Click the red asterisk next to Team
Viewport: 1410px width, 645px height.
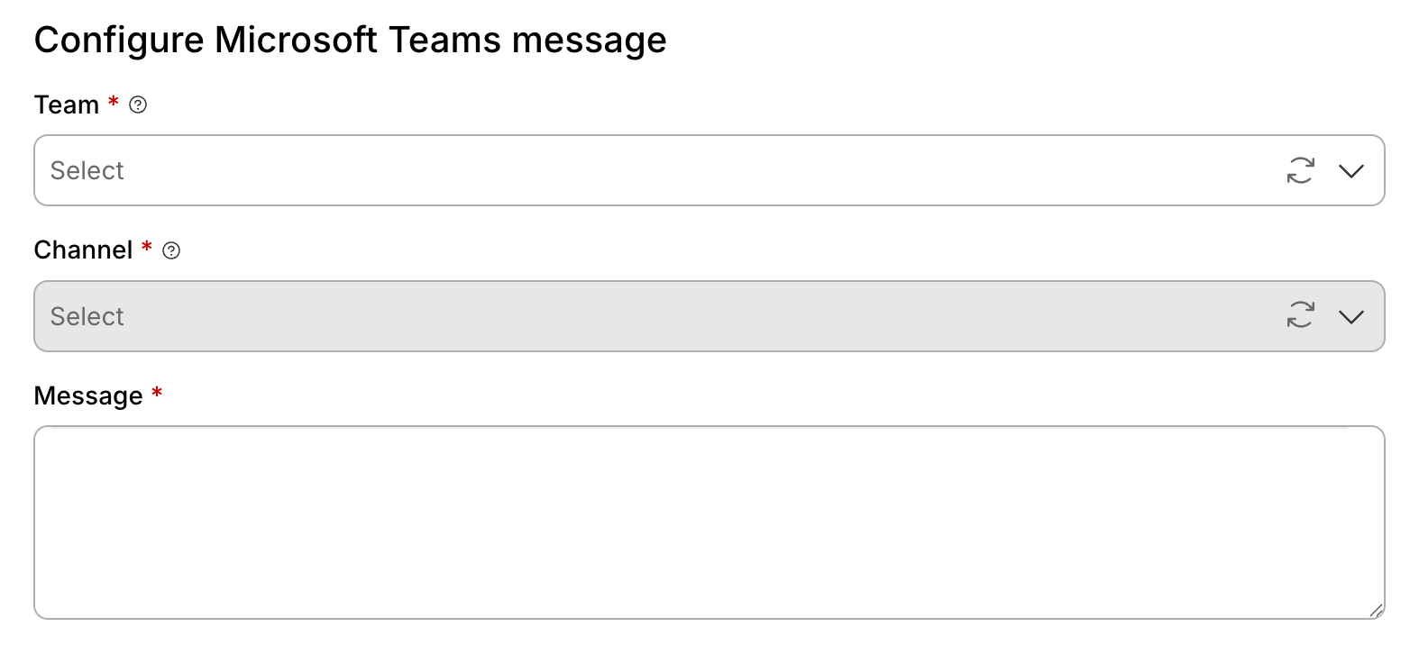pyautogui.click(x=114, y=104)
